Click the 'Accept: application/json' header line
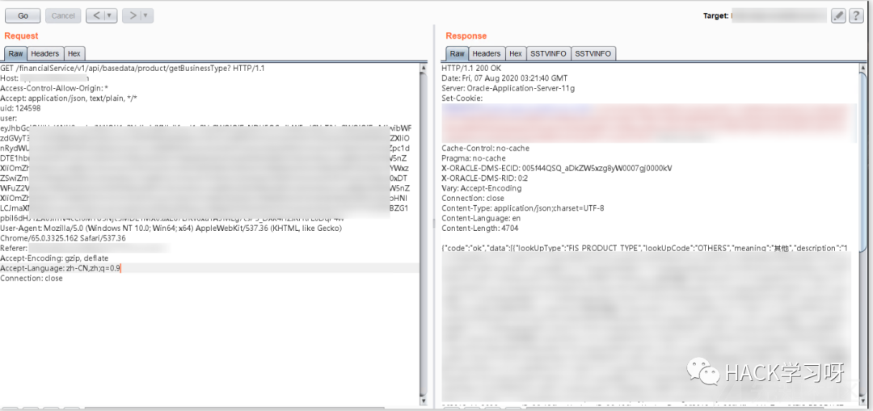The image size is (873, 411). (x=69, y=99)
